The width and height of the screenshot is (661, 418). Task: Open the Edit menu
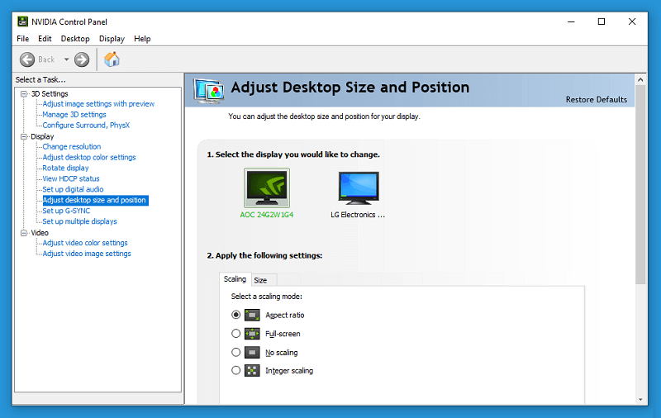point(45,39)
